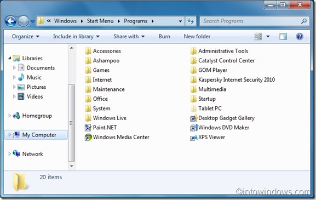Viewport: 316px width, 200px height.
Task: Click the Burn toolbar button
Action: 164,37
